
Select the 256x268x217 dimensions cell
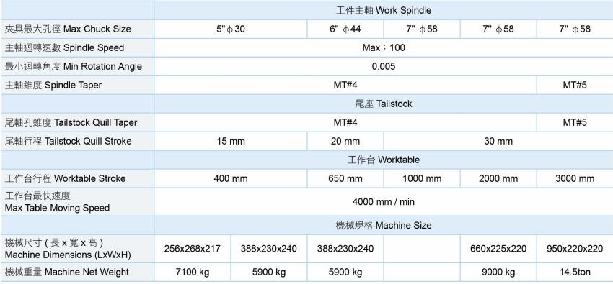193,249
